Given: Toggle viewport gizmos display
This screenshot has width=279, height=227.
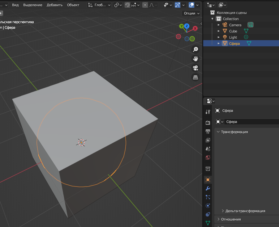Looking at the screenshot, I should pos(178,5).
